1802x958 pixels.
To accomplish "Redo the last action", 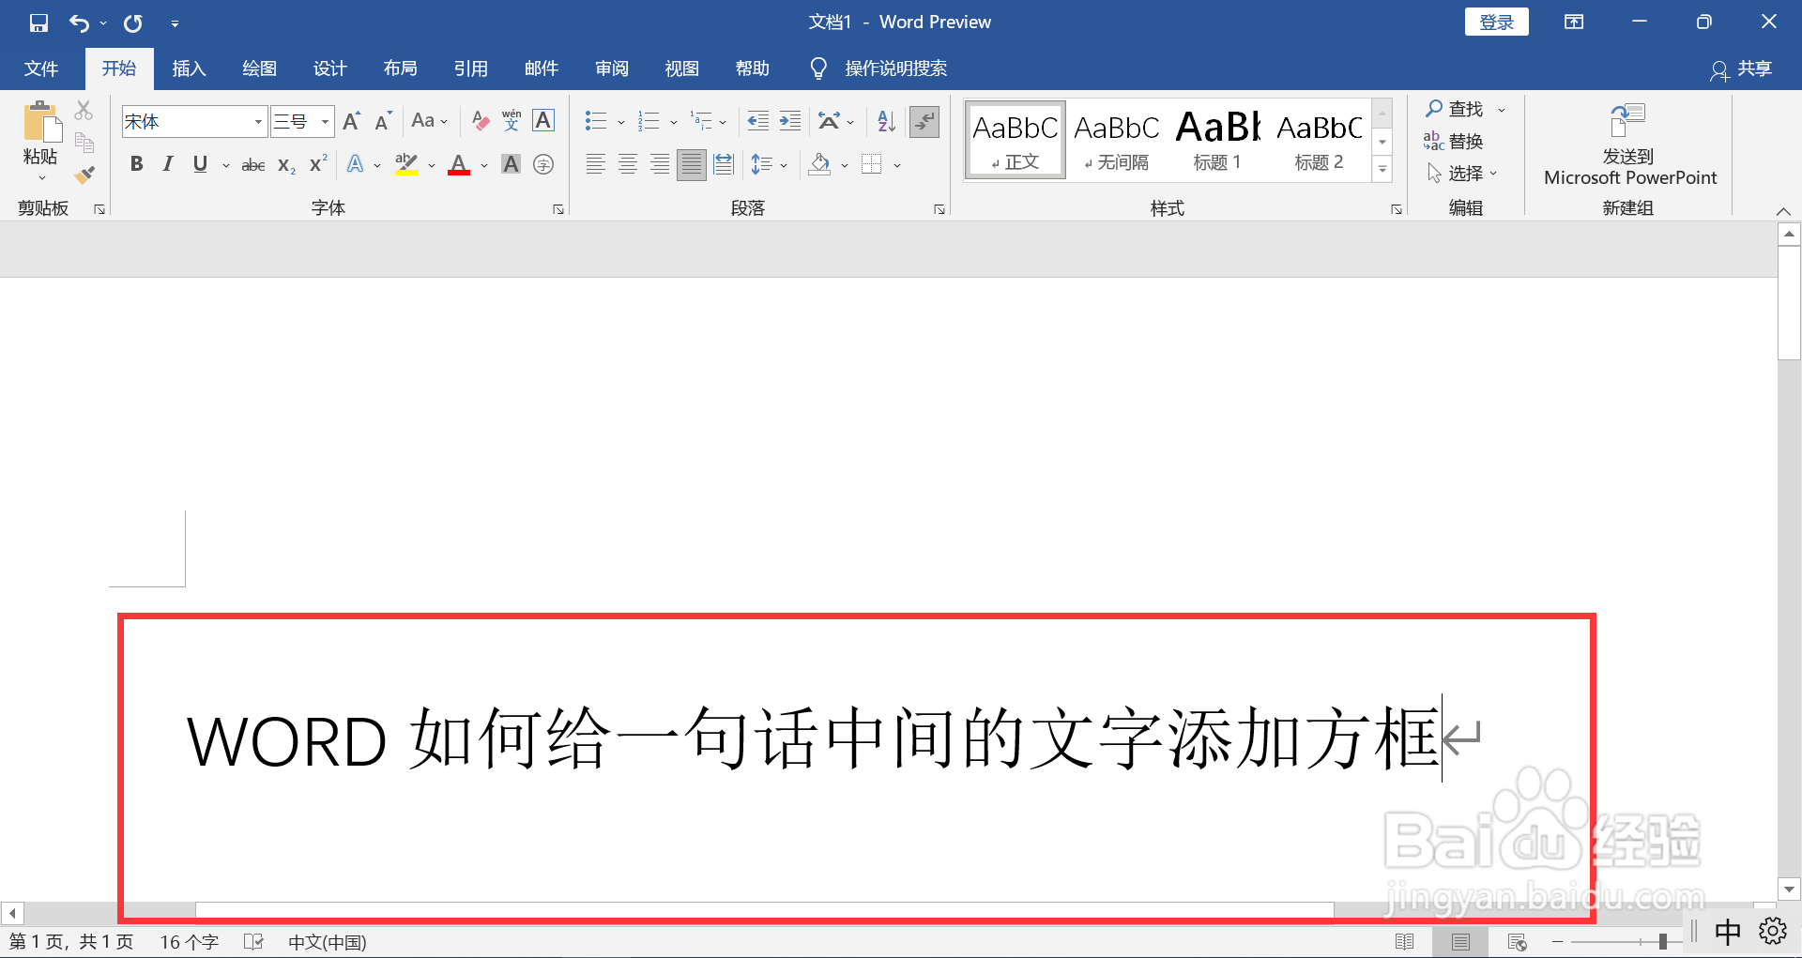I will pyautogui.click(x=133, y=23).
